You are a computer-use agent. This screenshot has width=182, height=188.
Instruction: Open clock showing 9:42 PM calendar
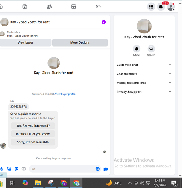pyautogui.click(x=160, y=183)
